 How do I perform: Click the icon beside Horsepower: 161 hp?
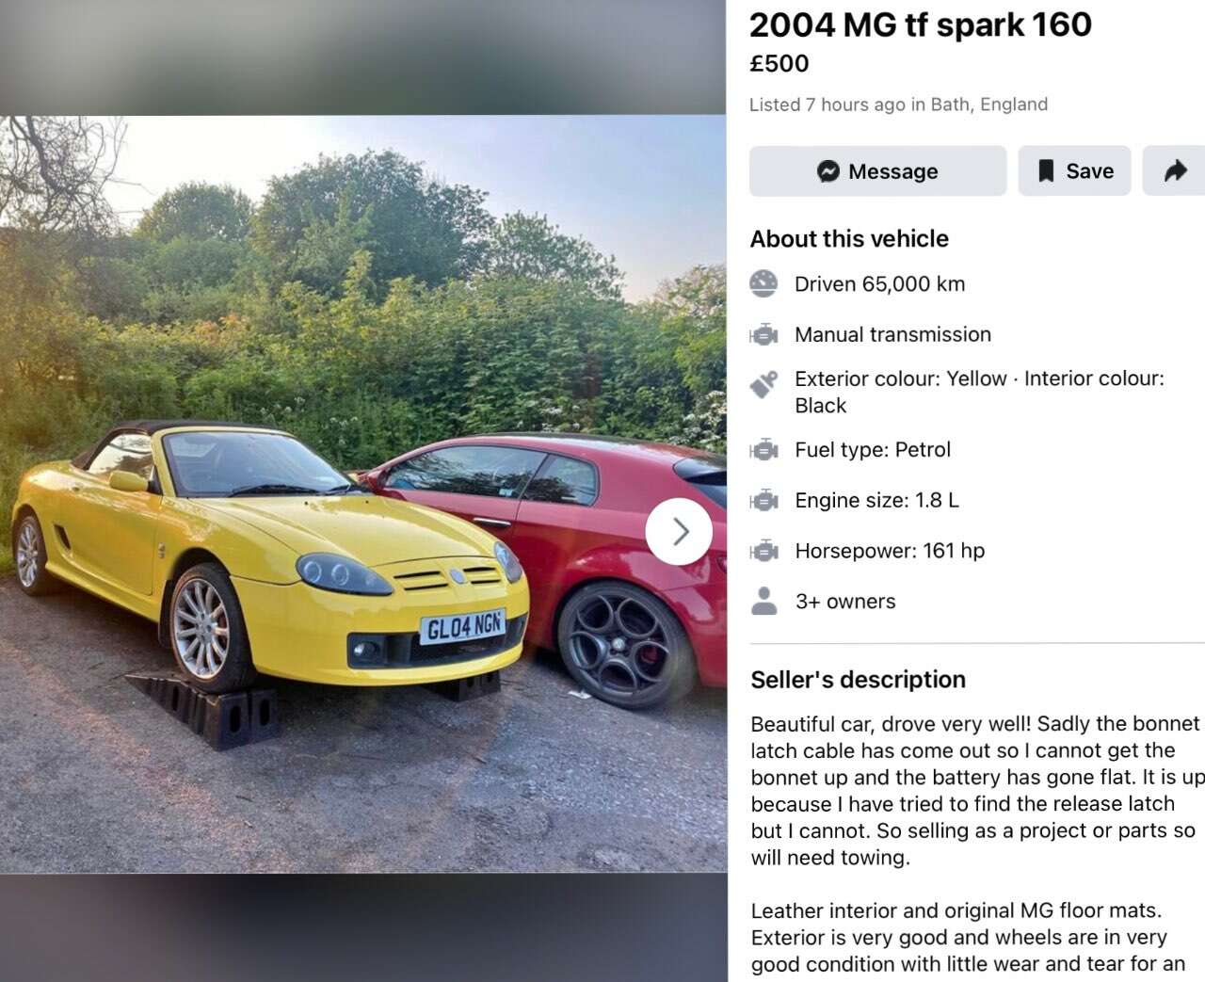pyautogui.click(x=764, y=551)
